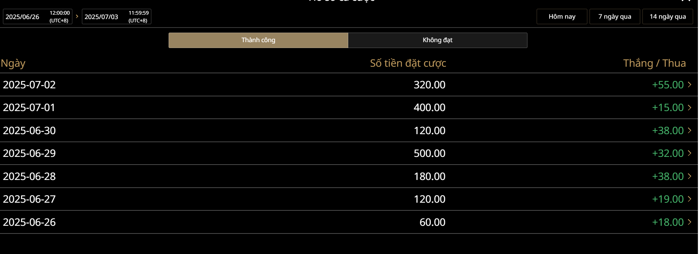Open the 2025-06-26 date entry

29,222
